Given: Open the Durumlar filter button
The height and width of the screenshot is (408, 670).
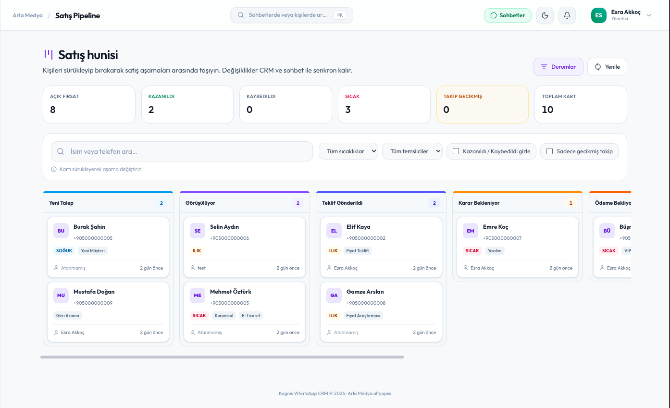Looking at the screenshot, I should coord(558,67).
